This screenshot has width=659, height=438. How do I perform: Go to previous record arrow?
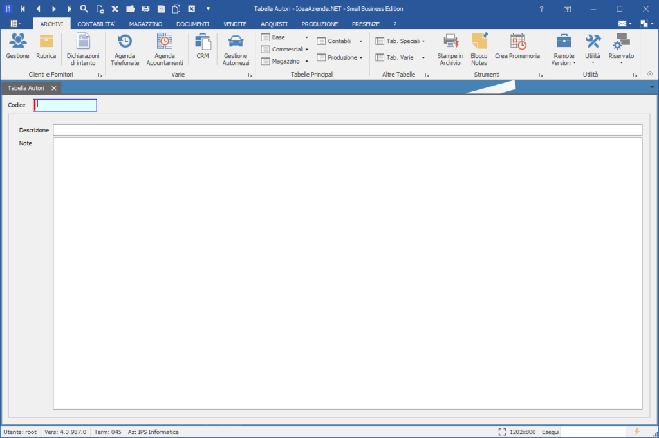(38, 8)
